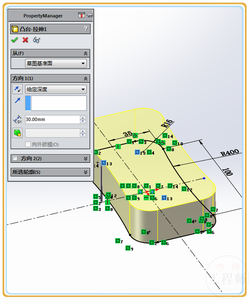Click the D1 depth dimension icon

pos(17,119)
